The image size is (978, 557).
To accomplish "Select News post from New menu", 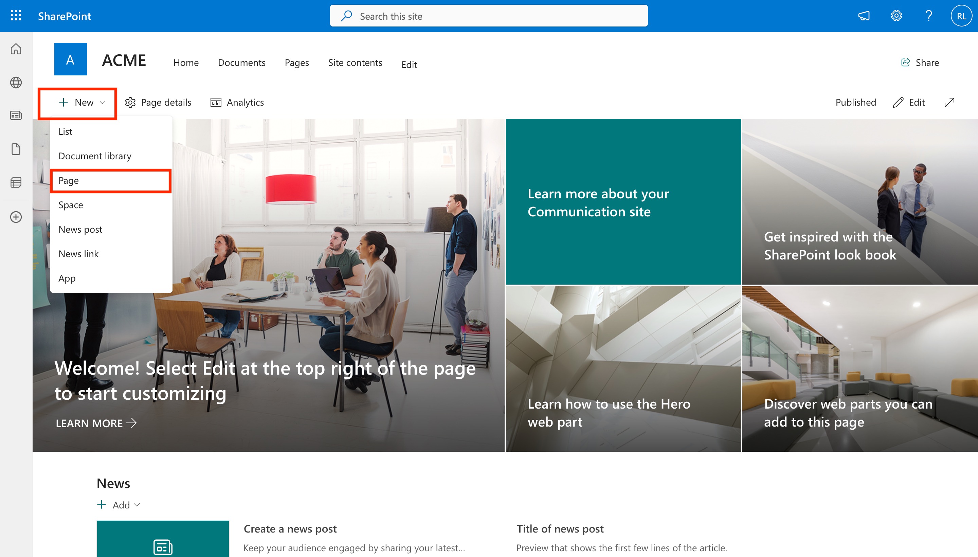I will point(111,230).
